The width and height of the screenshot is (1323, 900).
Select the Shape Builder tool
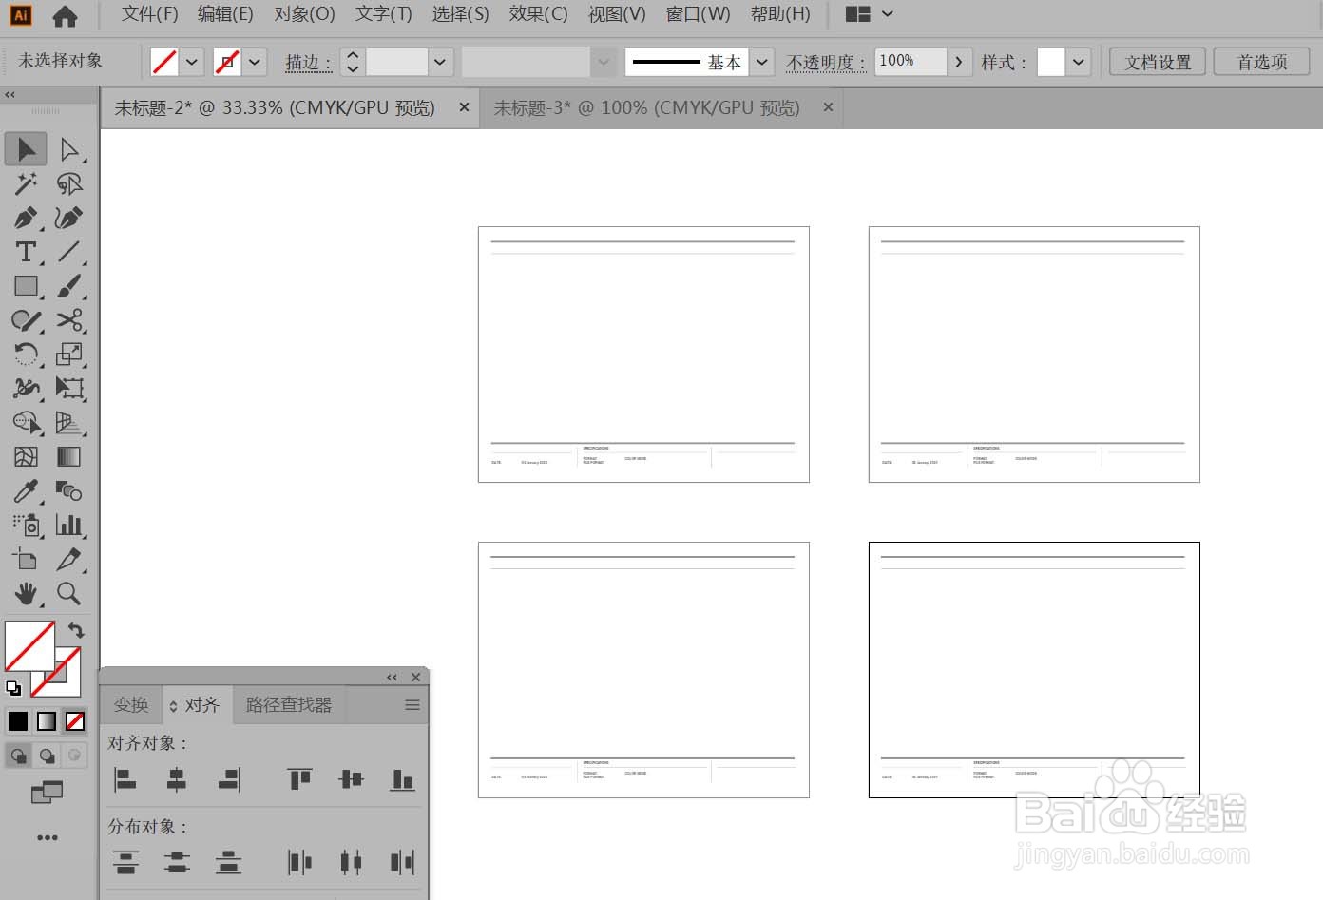[26, 422]
